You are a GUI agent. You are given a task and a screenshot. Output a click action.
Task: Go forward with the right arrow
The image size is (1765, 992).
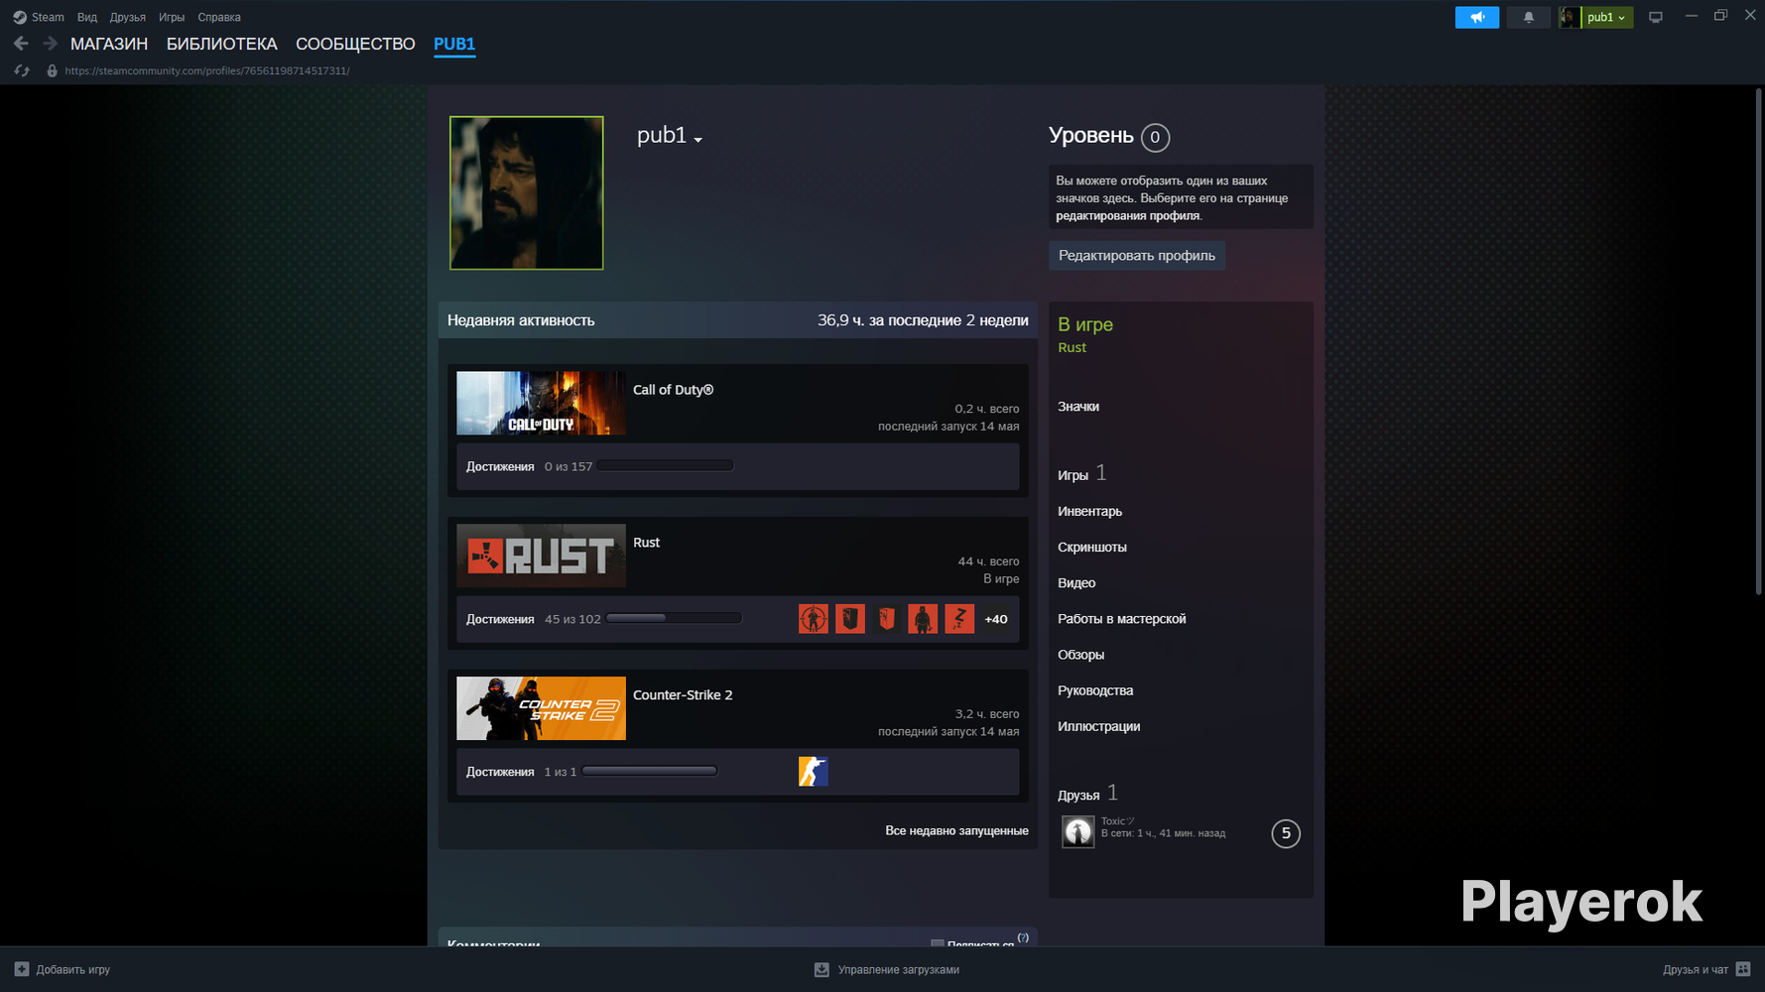click(x=50, y=44)
